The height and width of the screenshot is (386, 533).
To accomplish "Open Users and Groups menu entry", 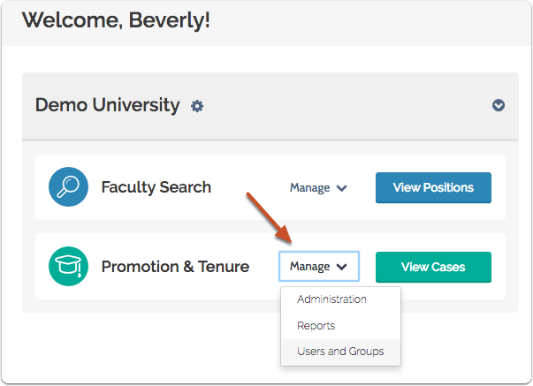I will point(340,352).
